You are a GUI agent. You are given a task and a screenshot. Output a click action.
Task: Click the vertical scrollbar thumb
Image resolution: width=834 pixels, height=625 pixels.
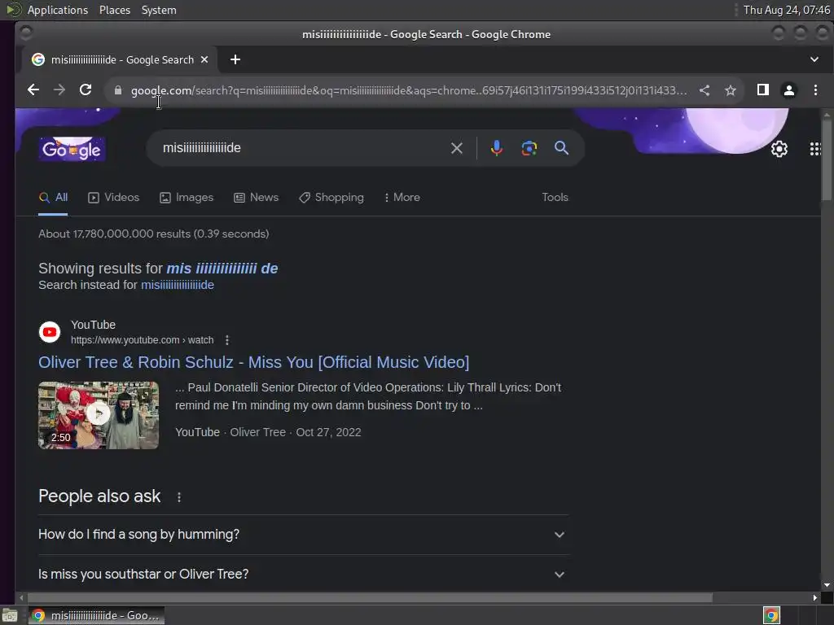[827, 160]
